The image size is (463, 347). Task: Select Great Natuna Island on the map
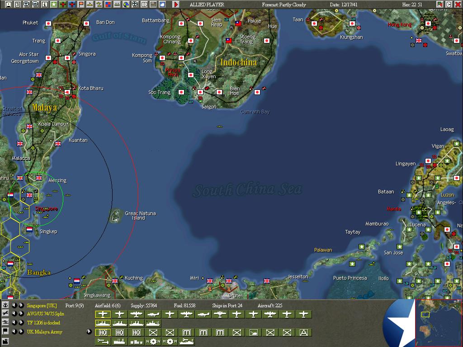[116, 216]
